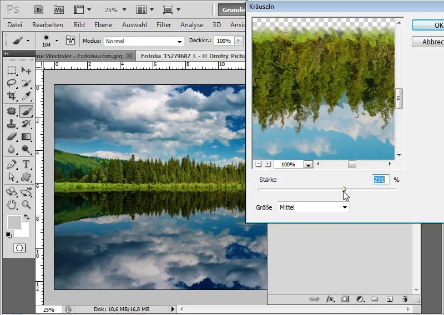Click the Stärke slider handle

tap(344, 189)
